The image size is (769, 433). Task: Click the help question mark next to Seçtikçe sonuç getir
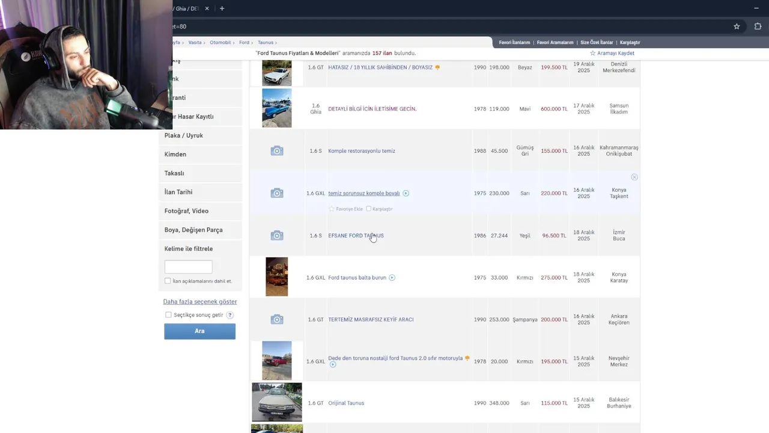pyautogui.click(x=229, y=315)
